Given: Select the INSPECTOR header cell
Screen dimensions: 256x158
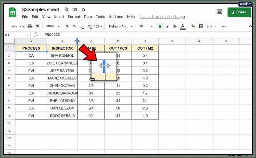Looking at the screenshot, I should [x=62, y=48].
